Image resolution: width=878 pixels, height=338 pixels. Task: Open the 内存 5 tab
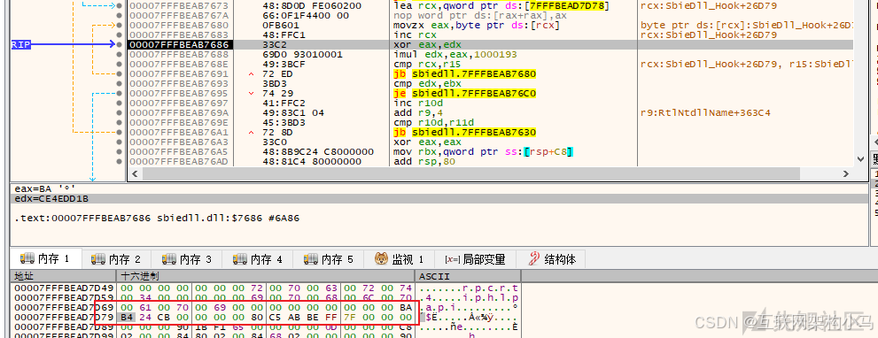[329, 259]
